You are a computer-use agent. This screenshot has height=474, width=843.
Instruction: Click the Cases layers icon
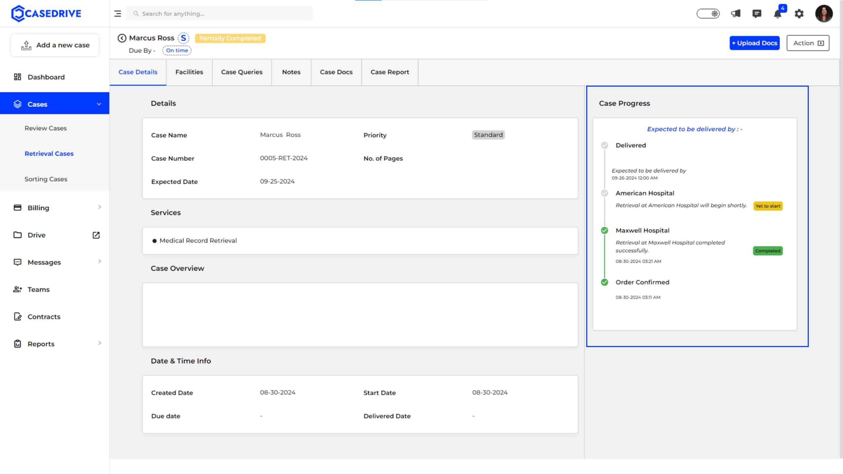tap(17, 104)
